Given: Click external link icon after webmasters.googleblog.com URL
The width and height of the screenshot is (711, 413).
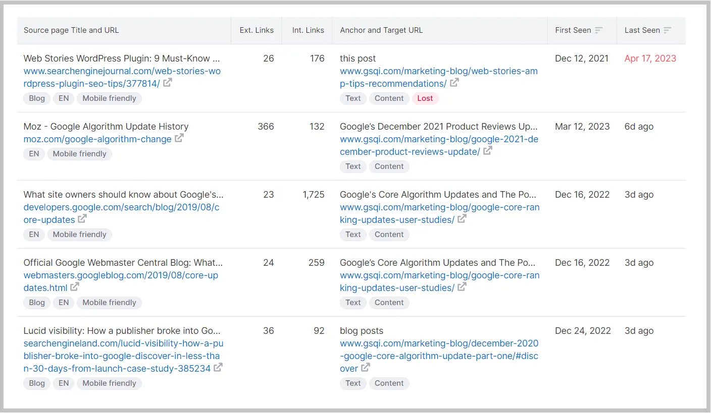Looking at the screenshot, I should 75,287.
